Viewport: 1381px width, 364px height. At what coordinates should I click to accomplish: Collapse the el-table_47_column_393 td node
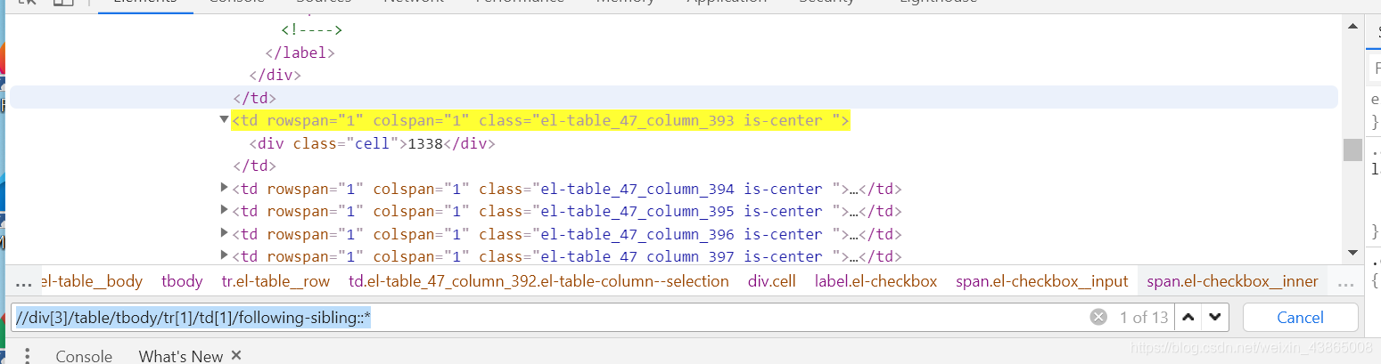pos(225,119)
